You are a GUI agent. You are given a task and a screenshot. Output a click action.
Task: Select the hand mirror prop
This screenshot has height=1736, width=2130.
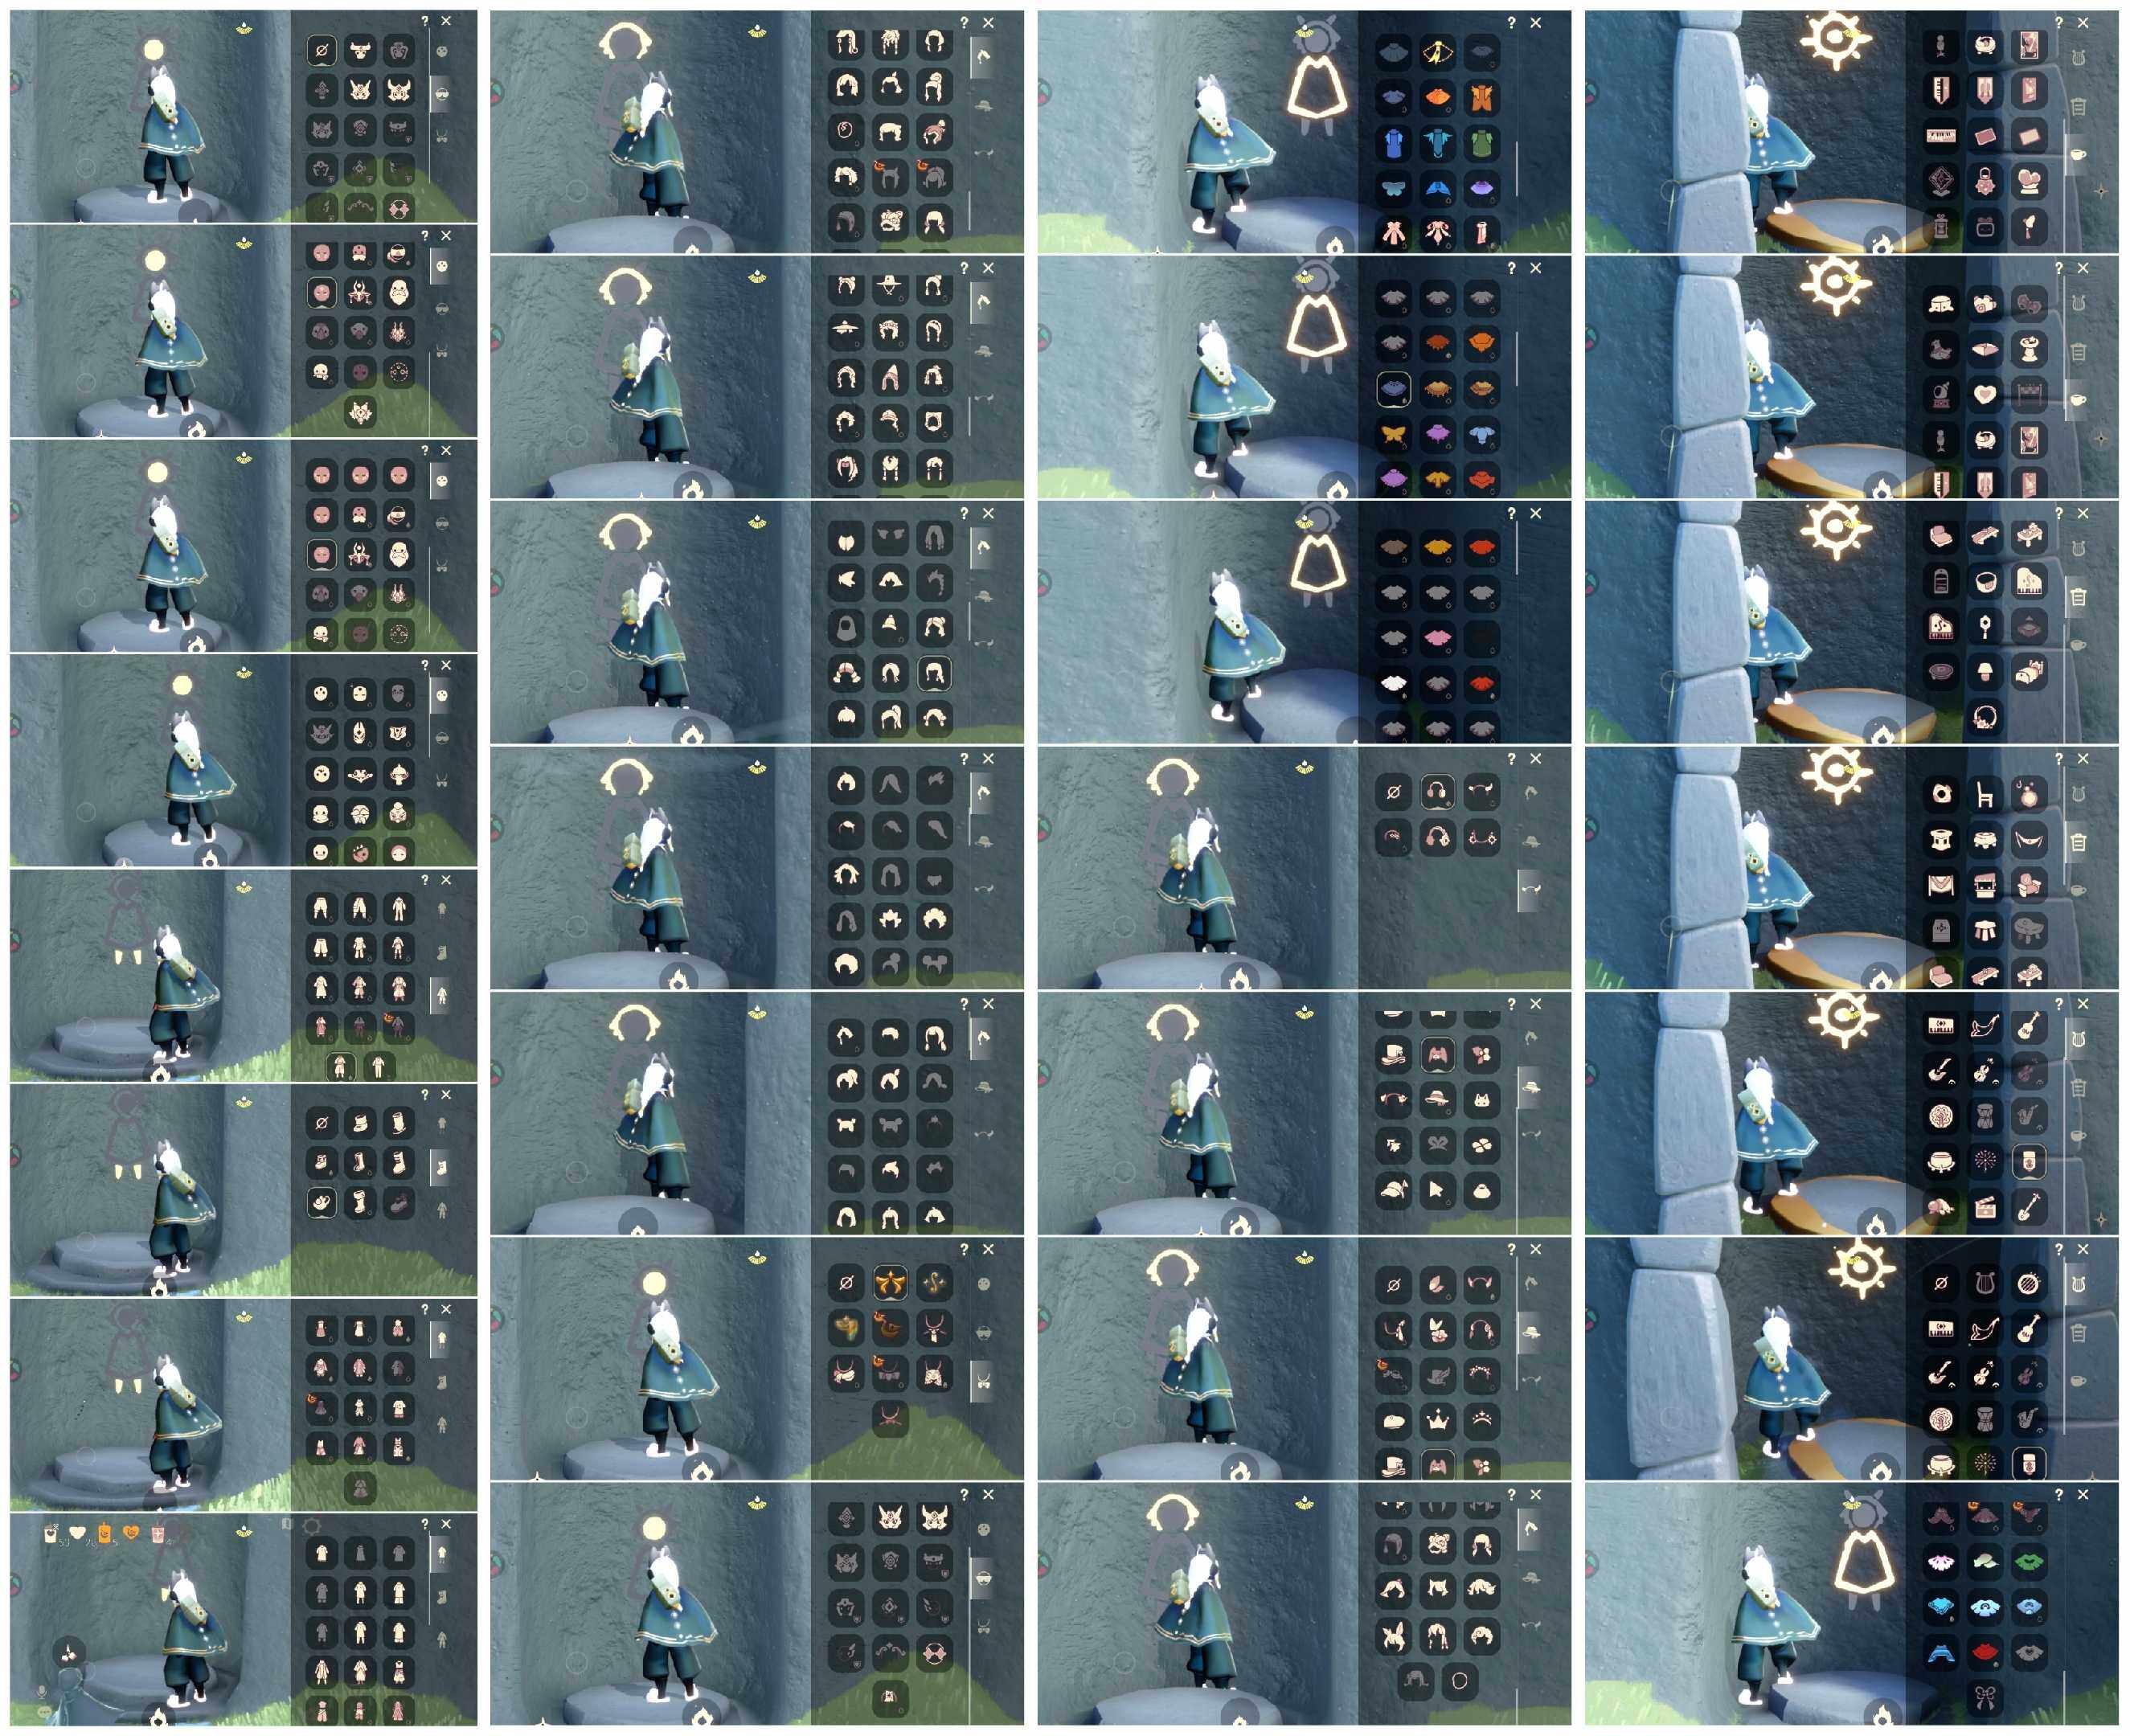click(1985, 627)
